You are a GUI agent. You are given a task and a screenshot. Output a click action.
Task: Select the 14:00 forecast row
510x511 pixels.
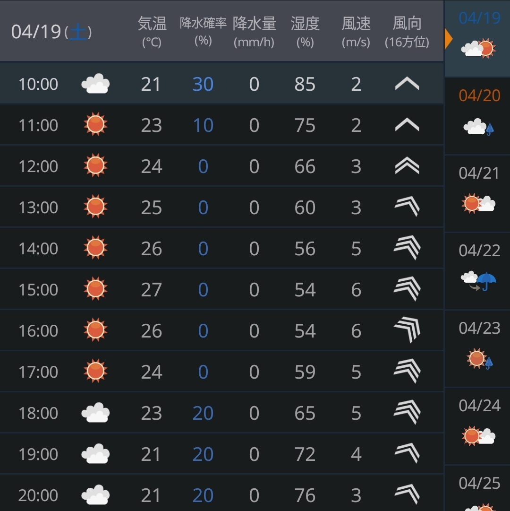pos(221,248)
